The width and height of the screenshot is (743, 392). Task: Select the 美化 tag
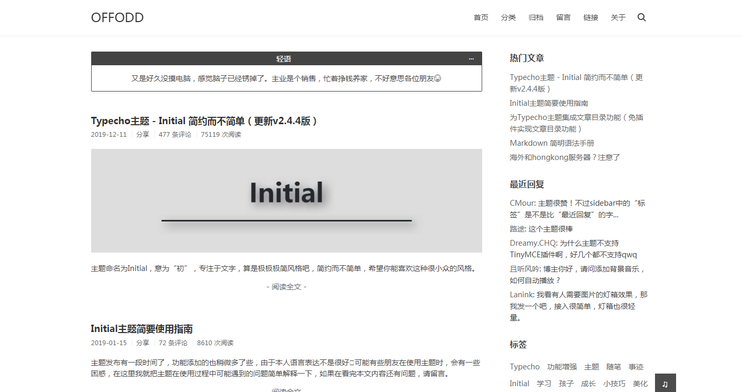pos(640,384)
